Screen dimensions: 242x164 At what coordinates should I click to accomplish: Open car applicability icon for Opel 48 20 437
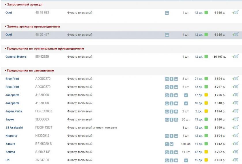tap(167, 35)
